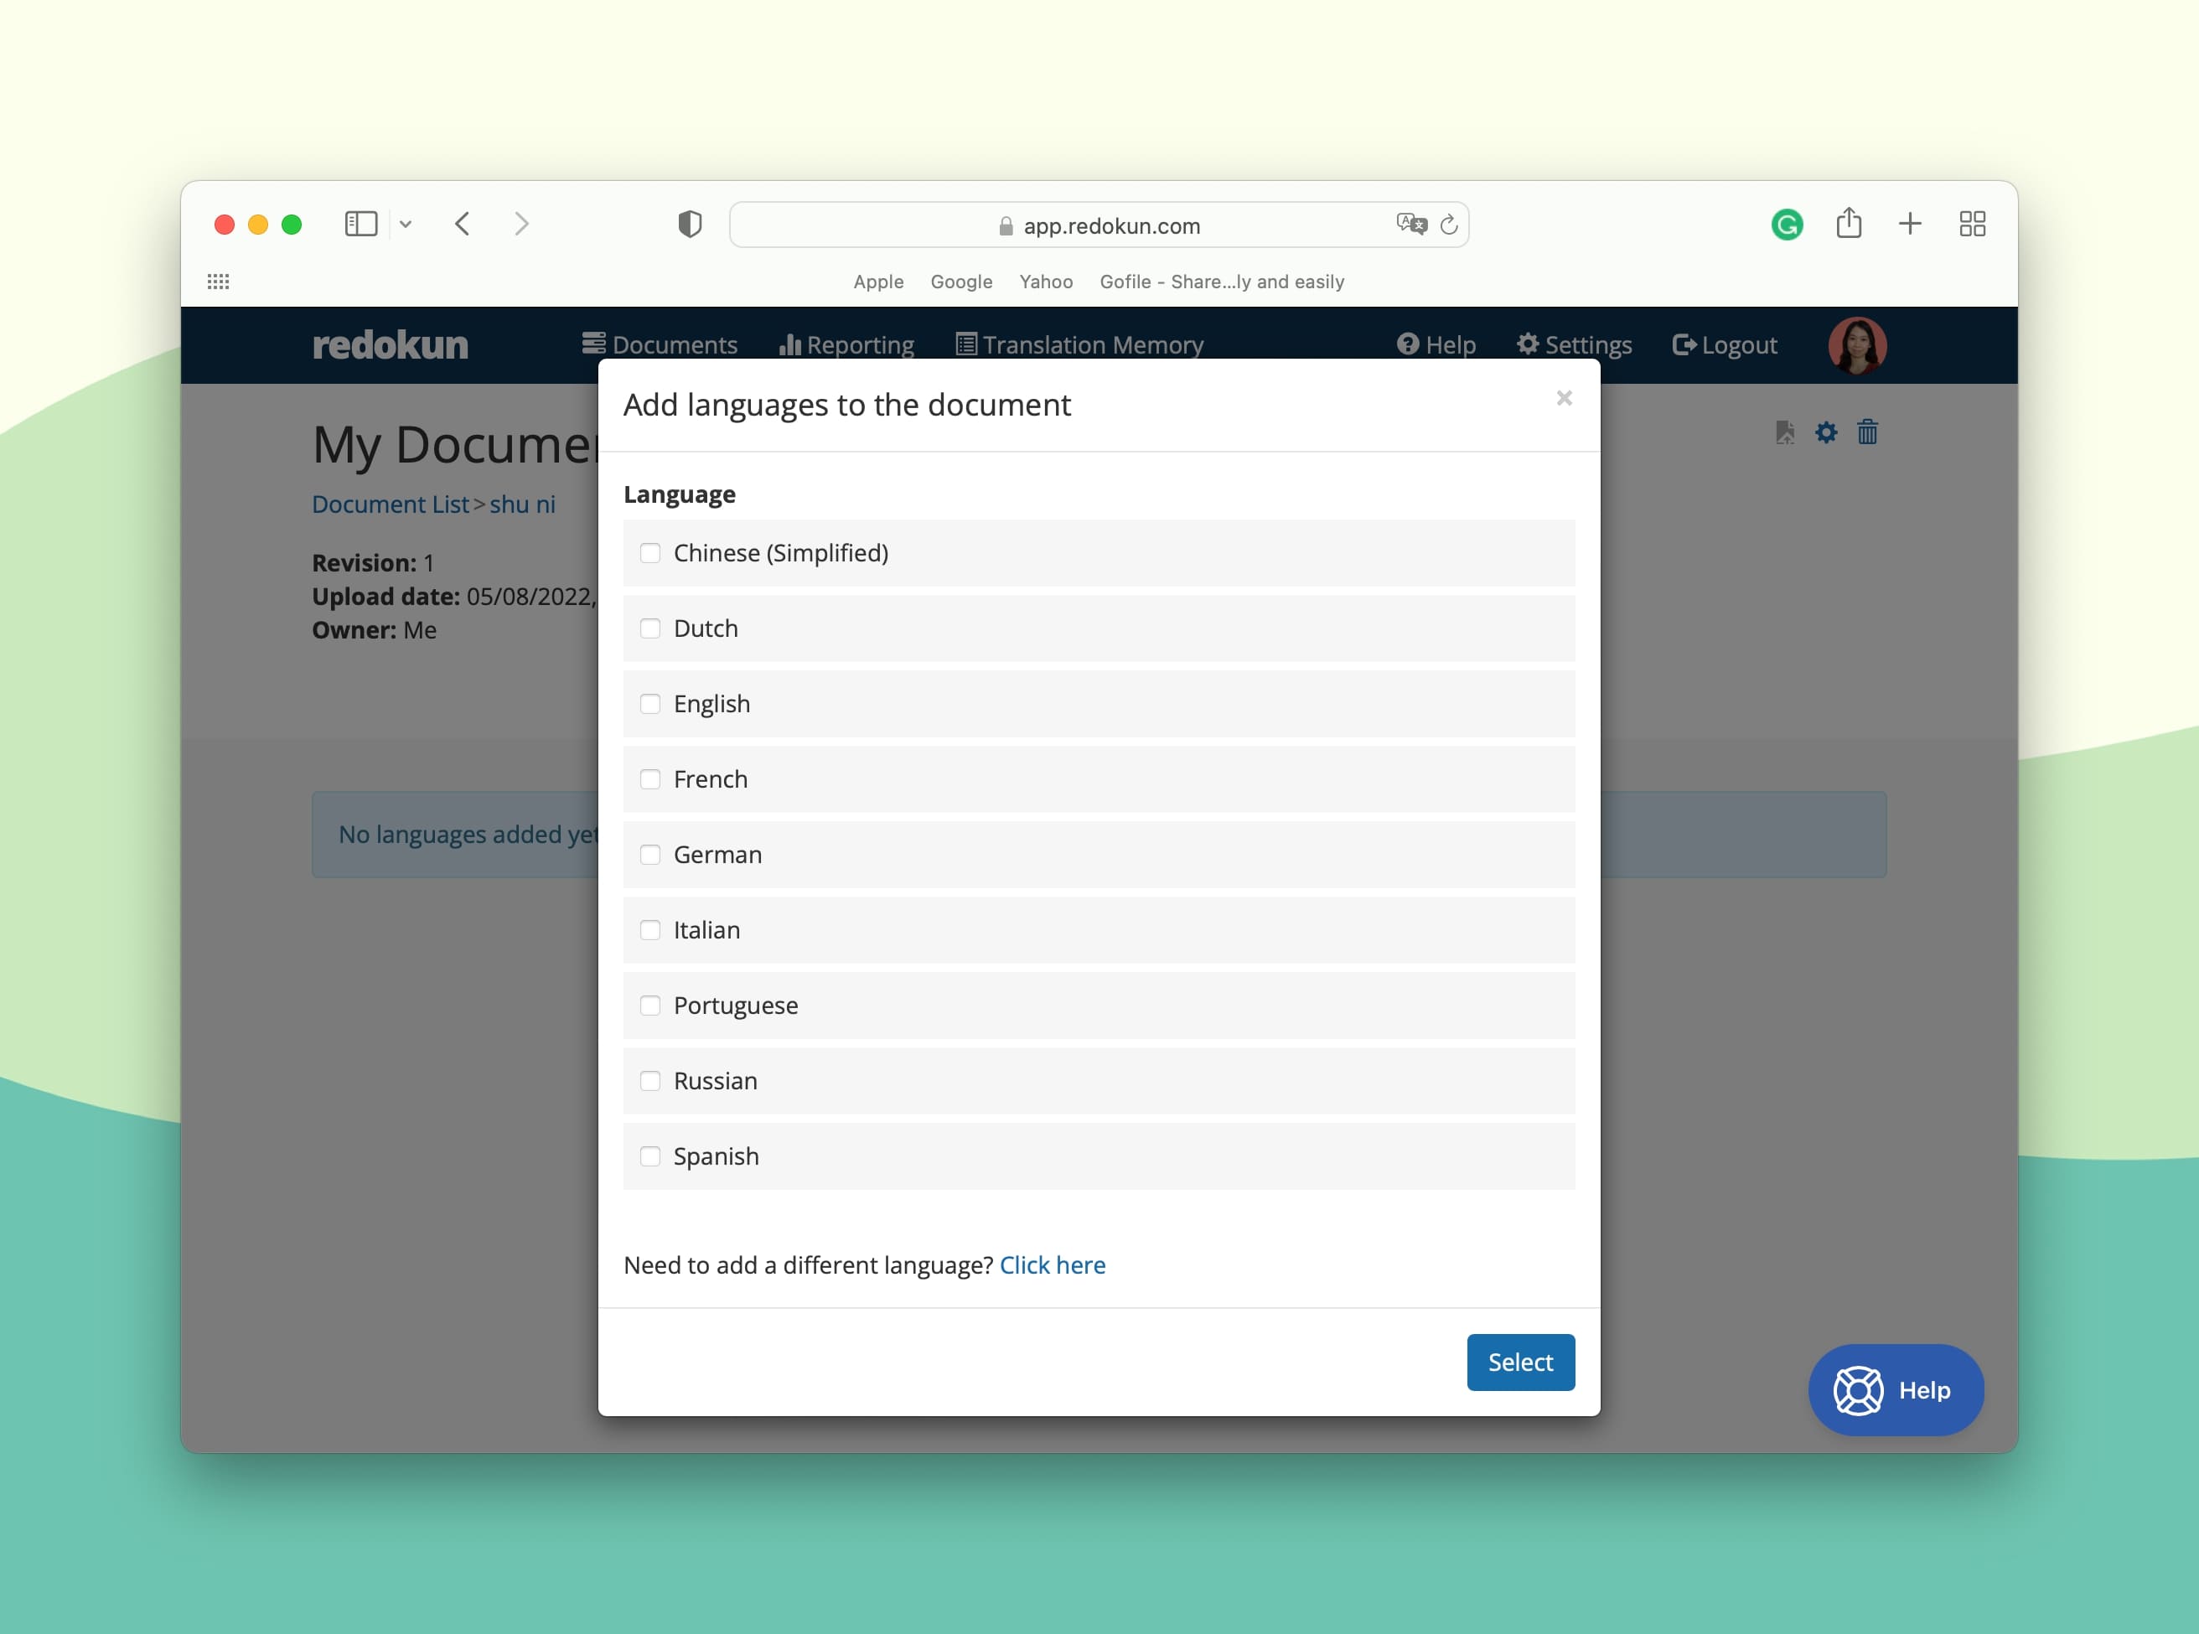The image size is (2199, 1634).
Task: Click the modal close X button
Action: [x=1564, y=398]
